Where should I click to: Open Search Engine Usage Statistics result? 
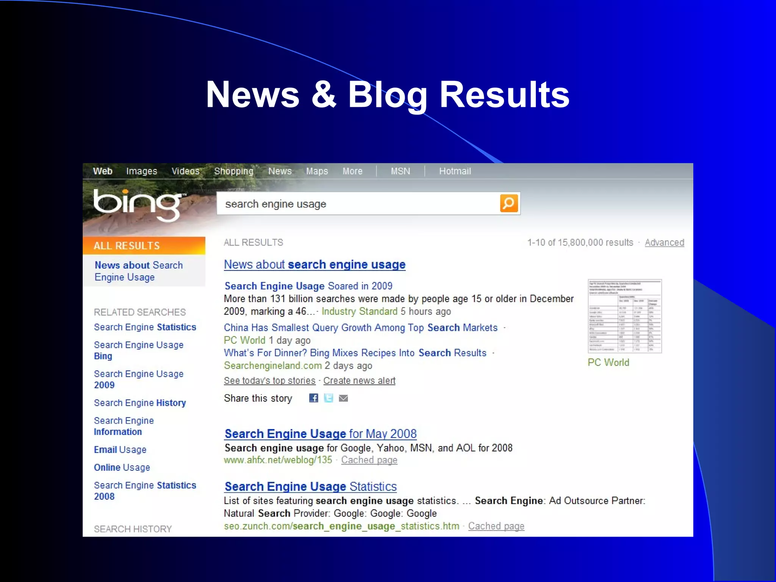pos(311,487)
